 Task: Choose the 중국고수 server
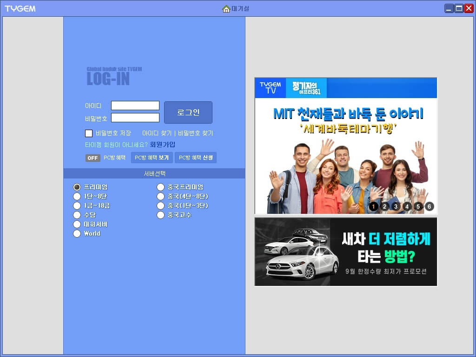[160, 215]
